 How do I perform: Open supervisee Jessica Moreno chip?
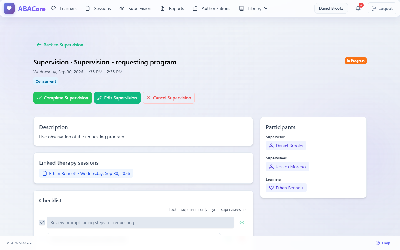[x=287, y=167]
